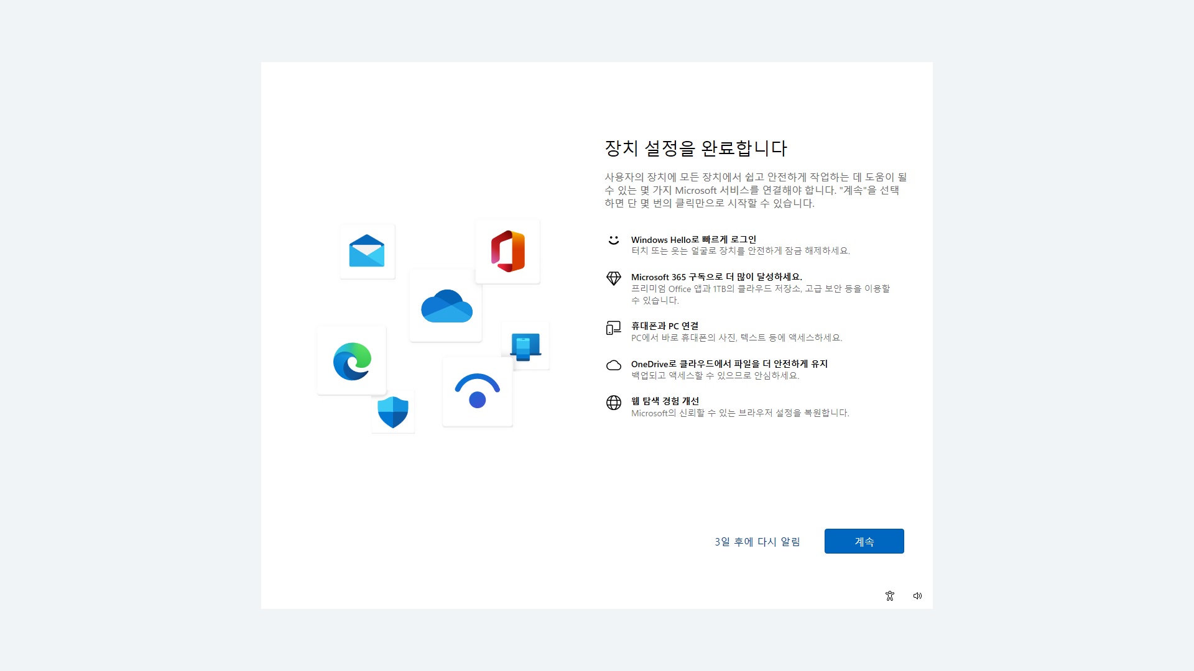Click the Phone Link laptop icon
1194x671 pixels.
coord(525,347)
